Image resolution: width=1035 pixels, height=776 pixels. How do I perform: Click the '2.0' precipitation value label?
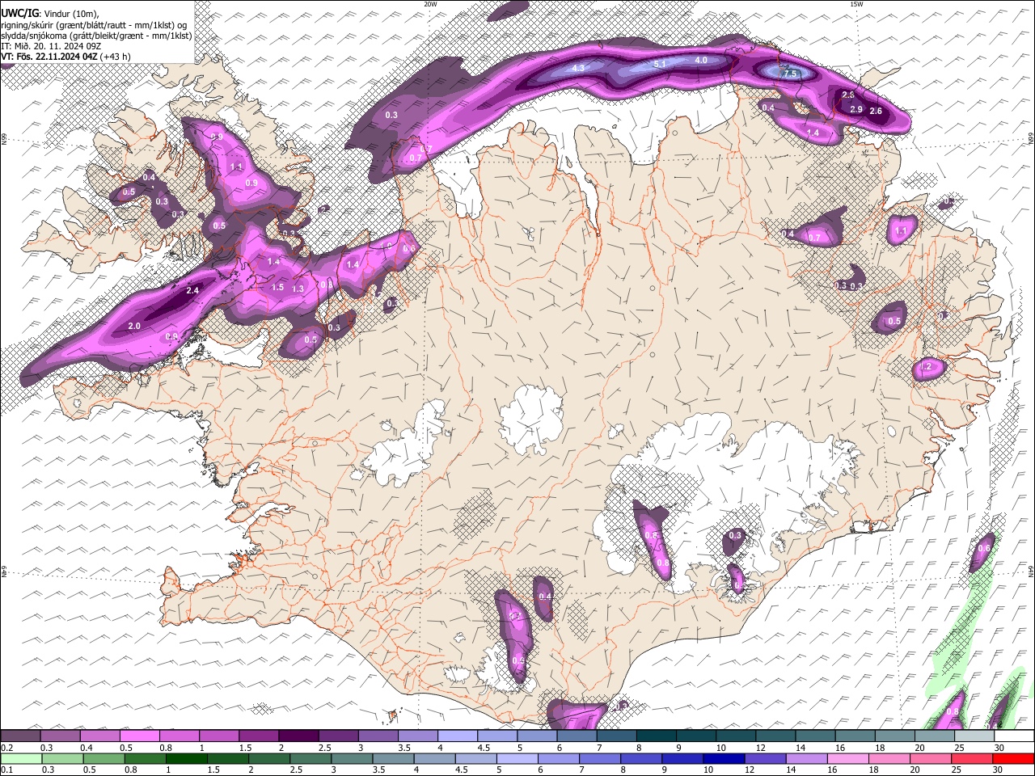point(134,326)
